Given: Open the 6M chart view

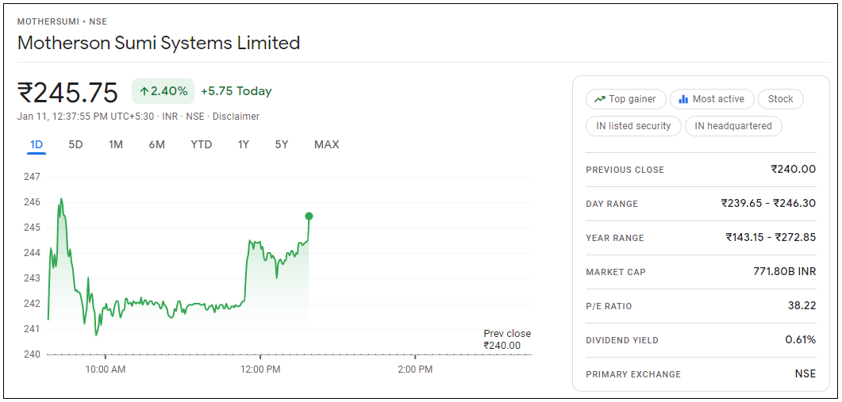Looking at the screenshot, I should (156, 144).
